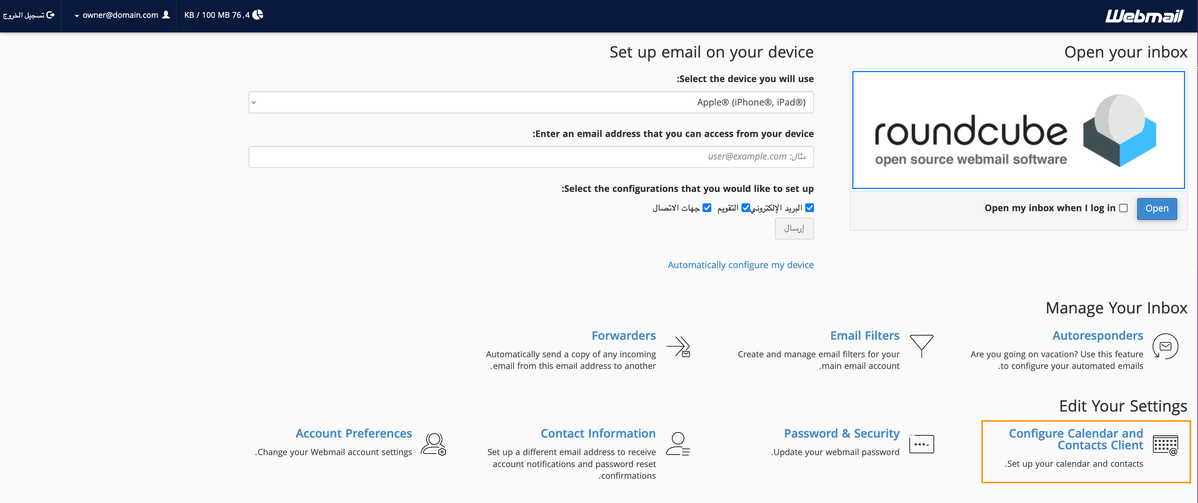Open the Account Preferences link
This screenshot has width=1198, height=503.
pyautogui.click(x=353, y=433)
